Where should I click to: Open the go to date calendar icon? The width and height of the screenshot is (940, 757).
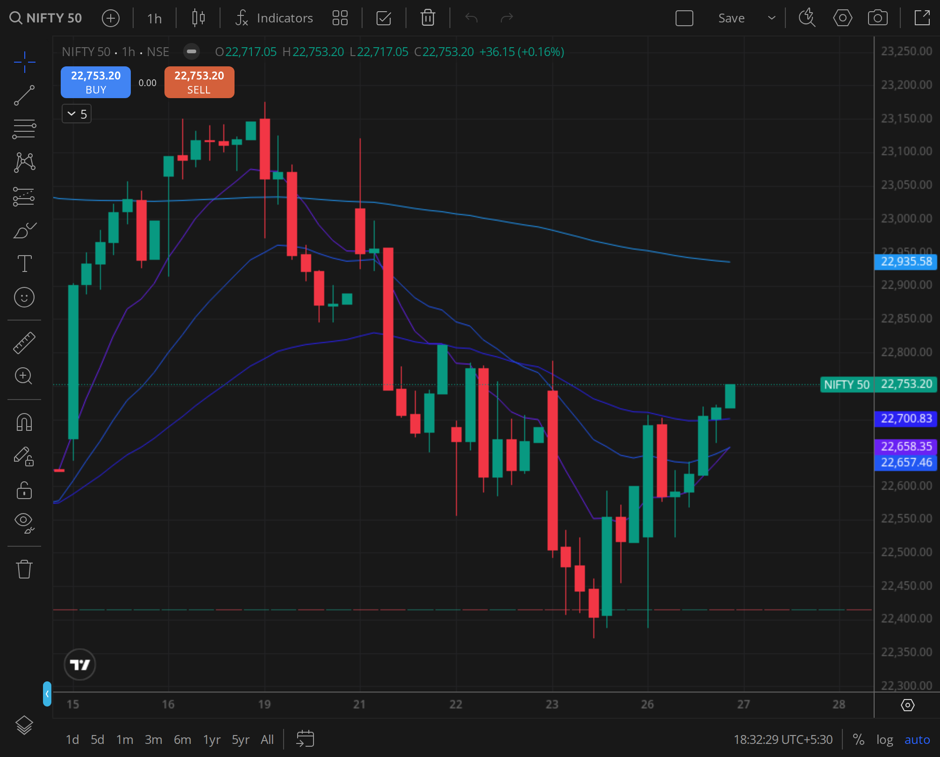coord(305,739)
